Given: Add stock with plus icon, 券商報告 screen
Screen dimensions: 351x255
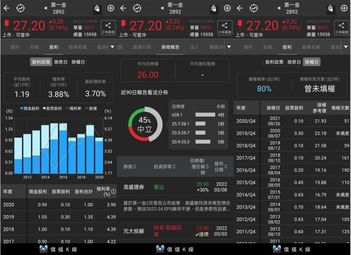Looking at the screenshot, I should 227,8.
